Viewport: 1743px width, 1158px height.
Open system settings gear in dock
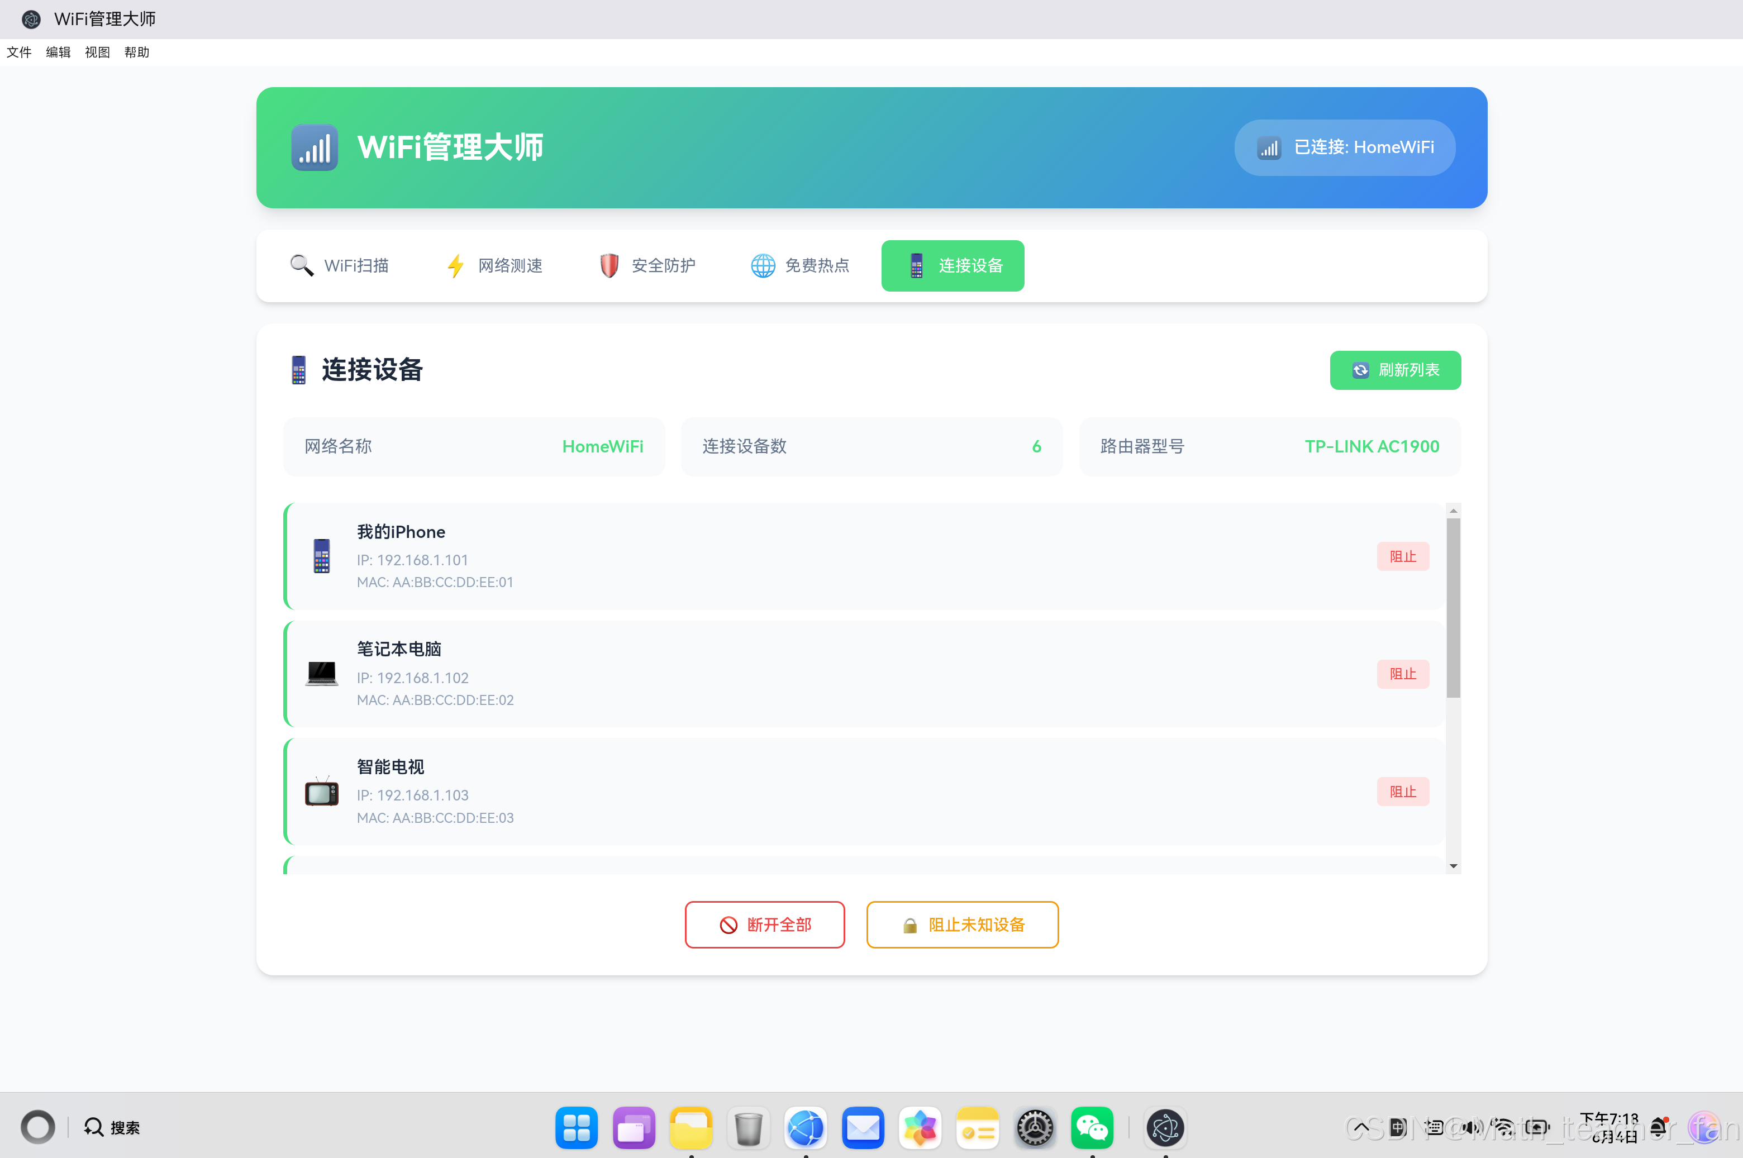(x=1035, y=1128)
